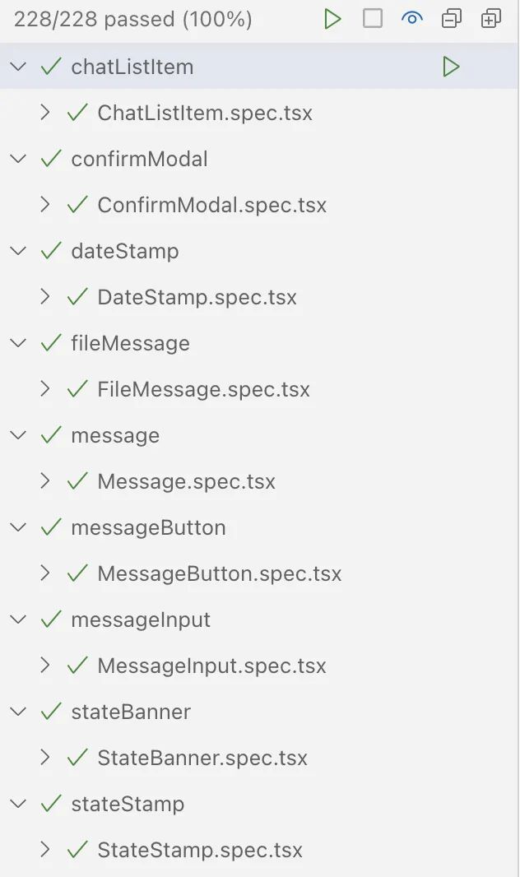Collapse the stateStamp folder
The image size is (520, 877).
pos(18,804)
